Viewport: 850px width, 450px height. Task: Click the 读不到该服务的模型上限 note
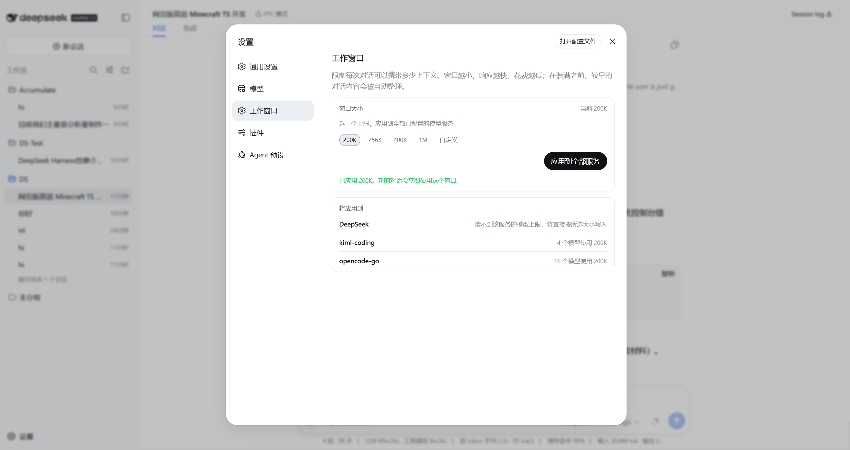click(541, 224)
